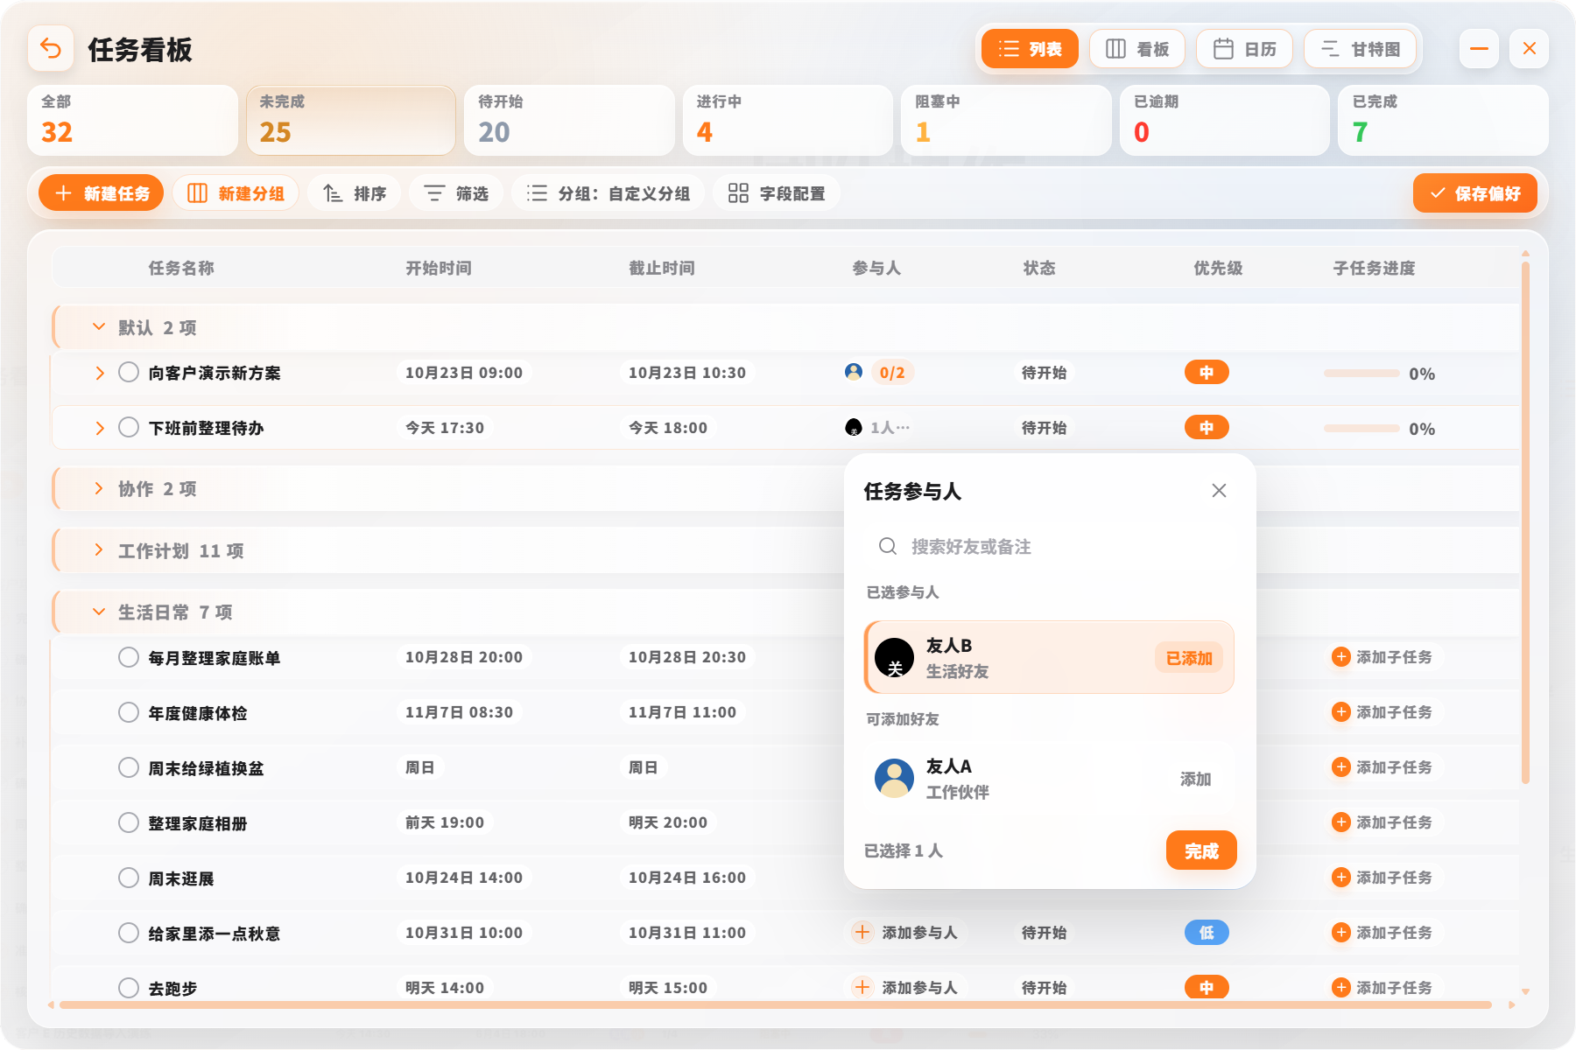Open 筛选 filter options

pyautogui.click(x=456, y=193)
